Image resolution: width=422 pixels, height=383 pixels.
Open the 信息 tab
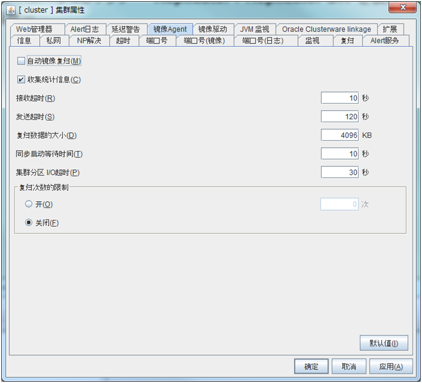click(25, 41)
